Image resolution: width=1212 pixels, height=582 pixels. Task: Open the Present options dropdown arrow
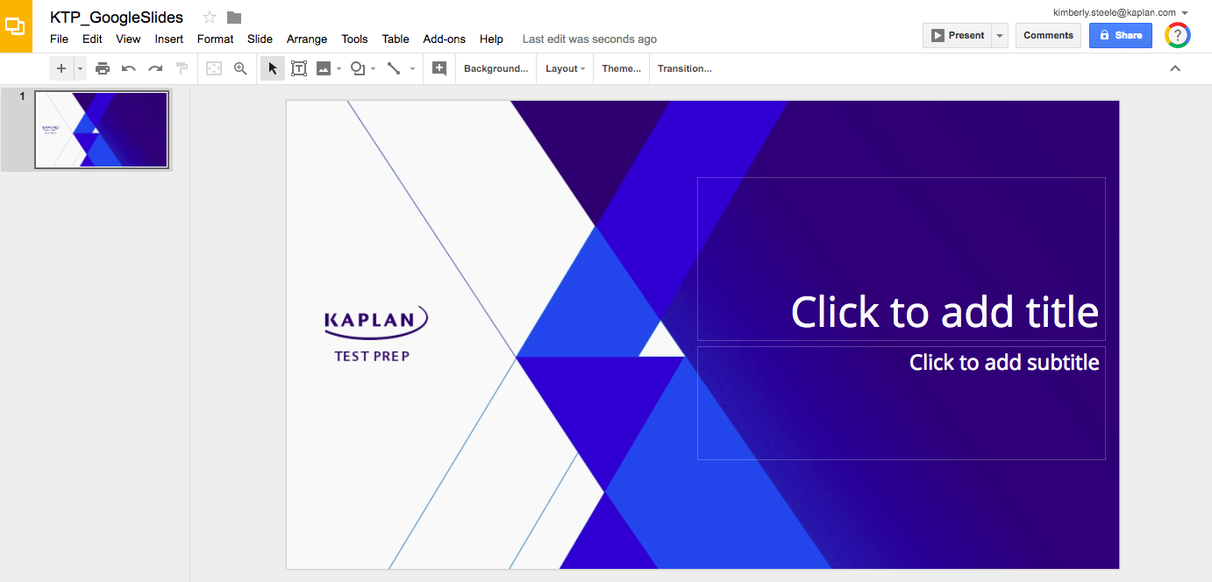(x=1000, y=36)
